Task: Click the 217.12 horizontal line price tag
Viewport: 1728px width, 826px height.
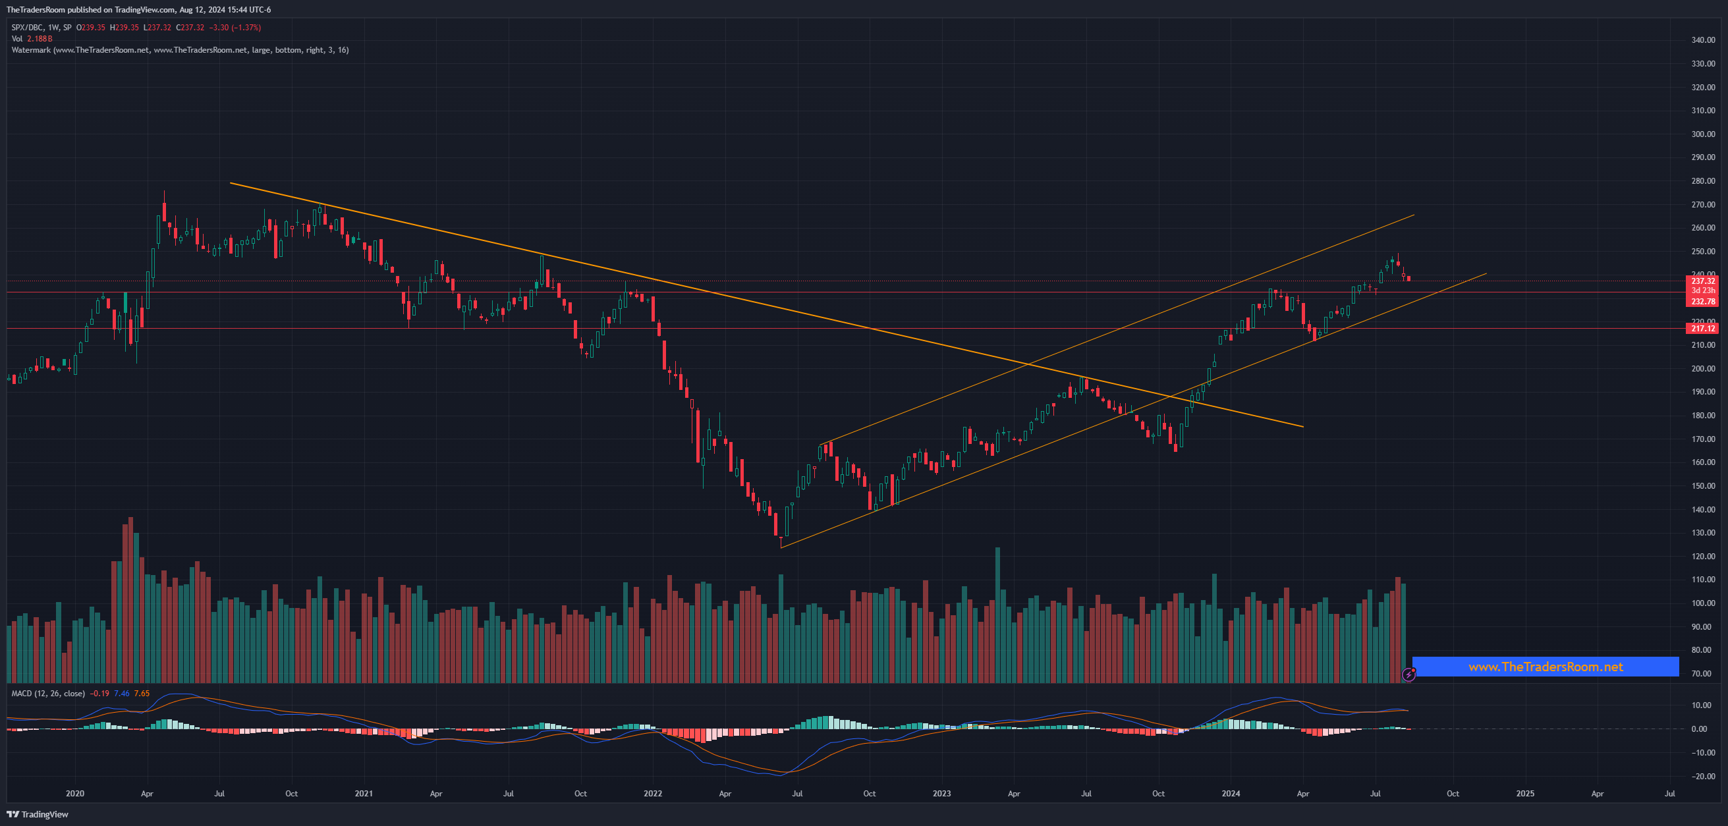Action: 1703,329
